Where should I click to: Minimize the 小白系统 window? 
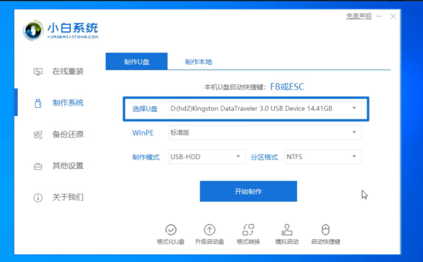[x=379, y=16]
